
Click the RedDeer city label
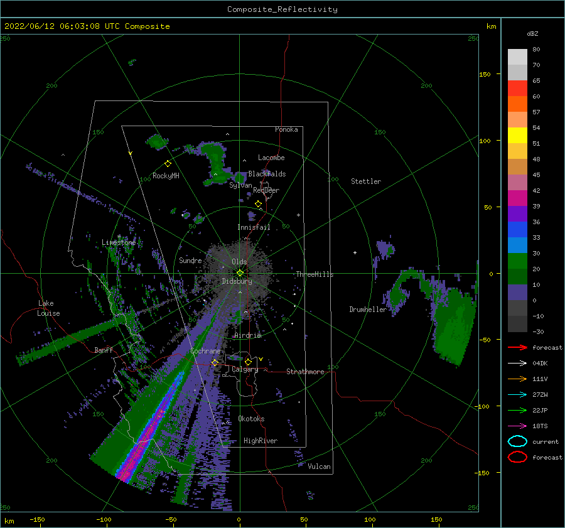[x=266, y=190]
